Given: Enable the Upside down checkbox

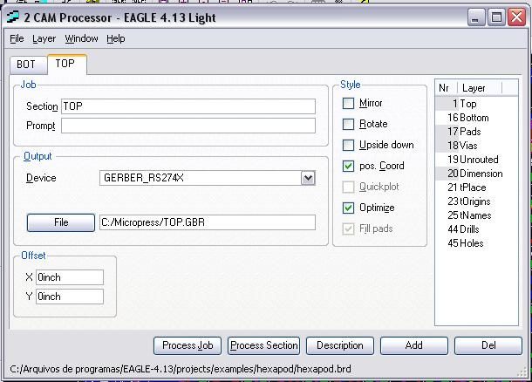Looking at the screenshot, I should (x=348, y=145).
